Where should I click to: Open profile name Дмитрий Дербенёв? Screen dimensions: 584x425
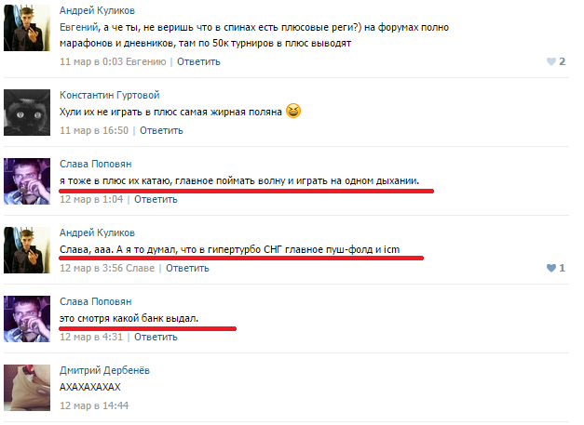point(104,370)
